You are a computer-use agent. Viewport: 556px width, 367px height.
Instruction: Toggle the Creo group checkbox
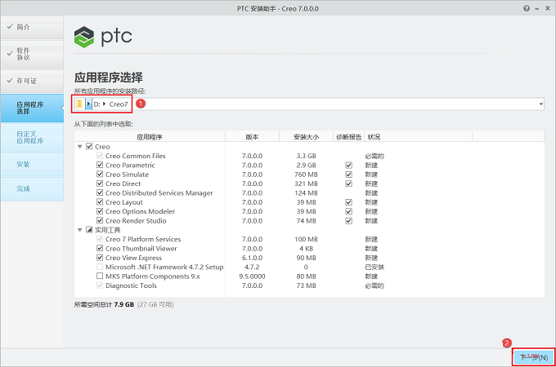89,146
